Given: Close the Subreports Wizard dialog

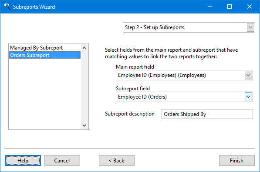Looking at the screenshot, I should (x=250, y=7).
